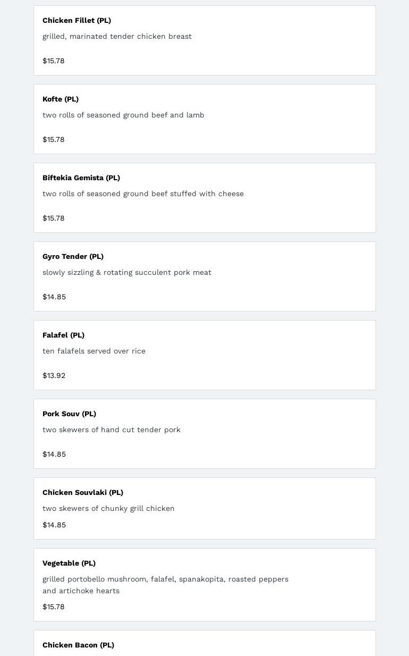This screenshot has width=409, height=656.
Task: Choose the Gyro Tender (PL) platter
Action: pyautogui.click(x=73, y=256)
